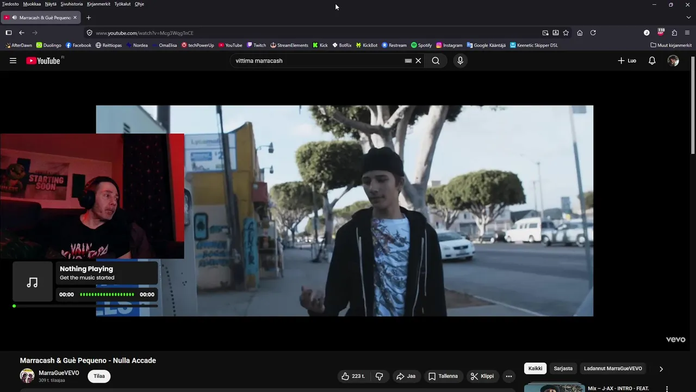Open the StreamElements bookmark

289,45
